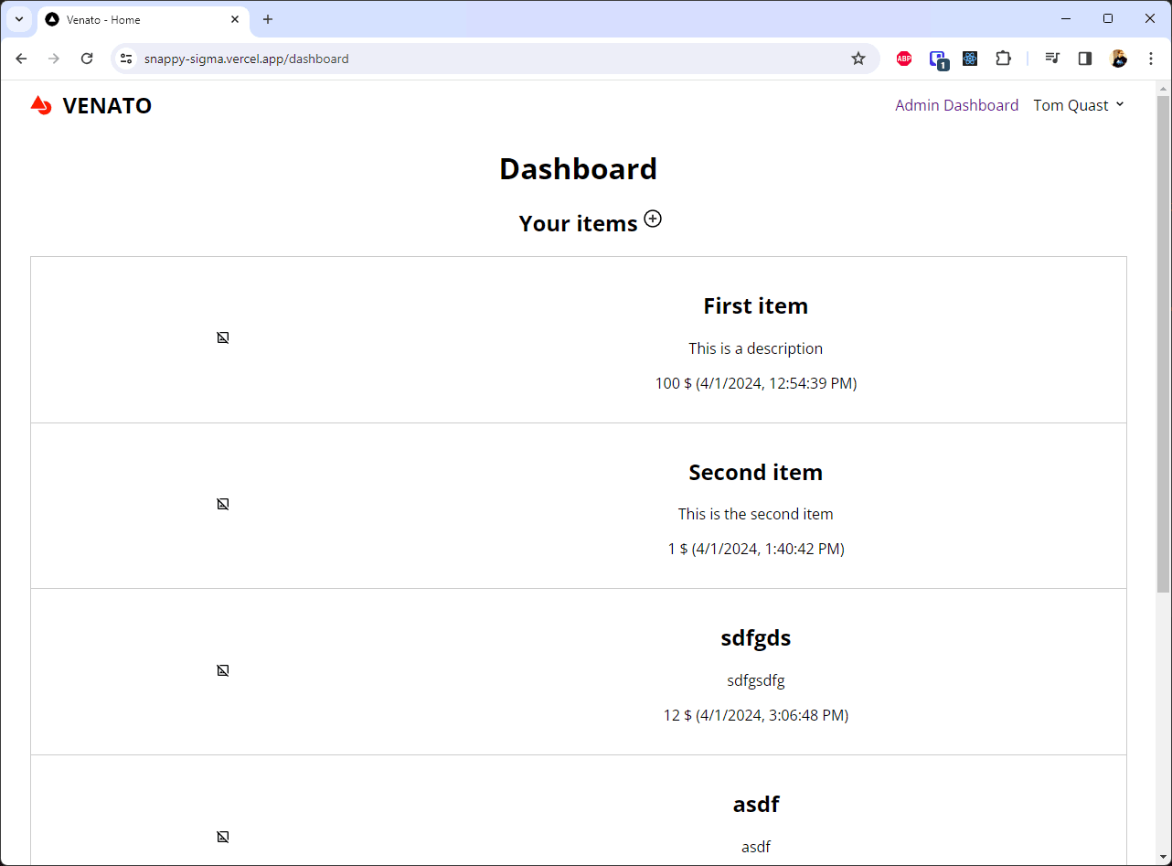Click the Dashboard heading
The image size is (1172, 866).
coord(578,169)
